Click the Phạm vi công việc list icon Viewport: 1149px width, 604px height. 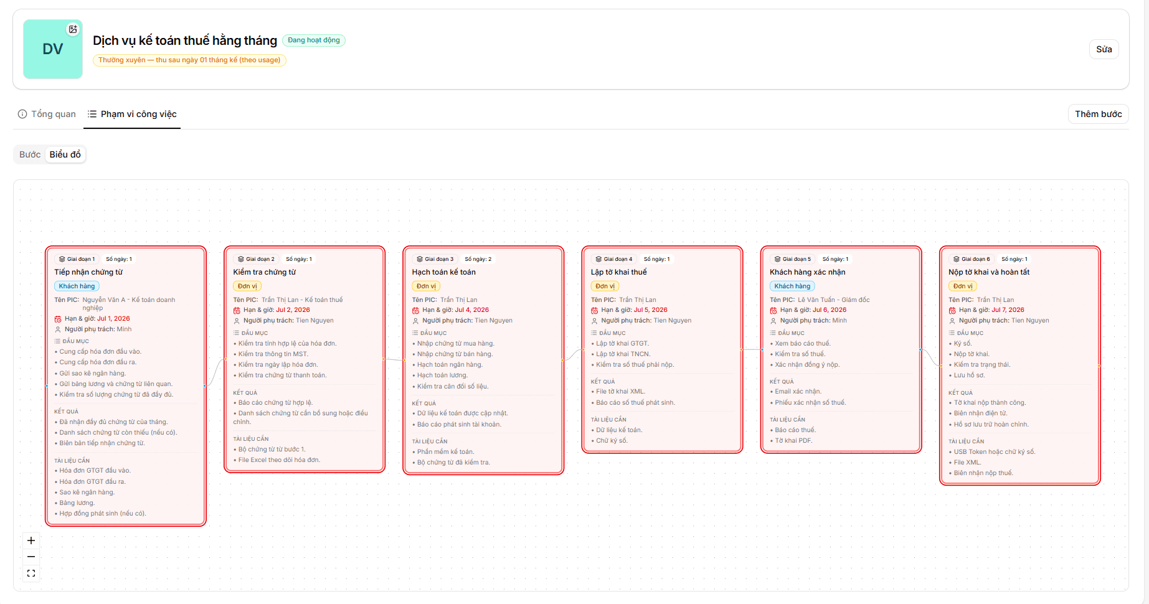click(x=92, y=114)
